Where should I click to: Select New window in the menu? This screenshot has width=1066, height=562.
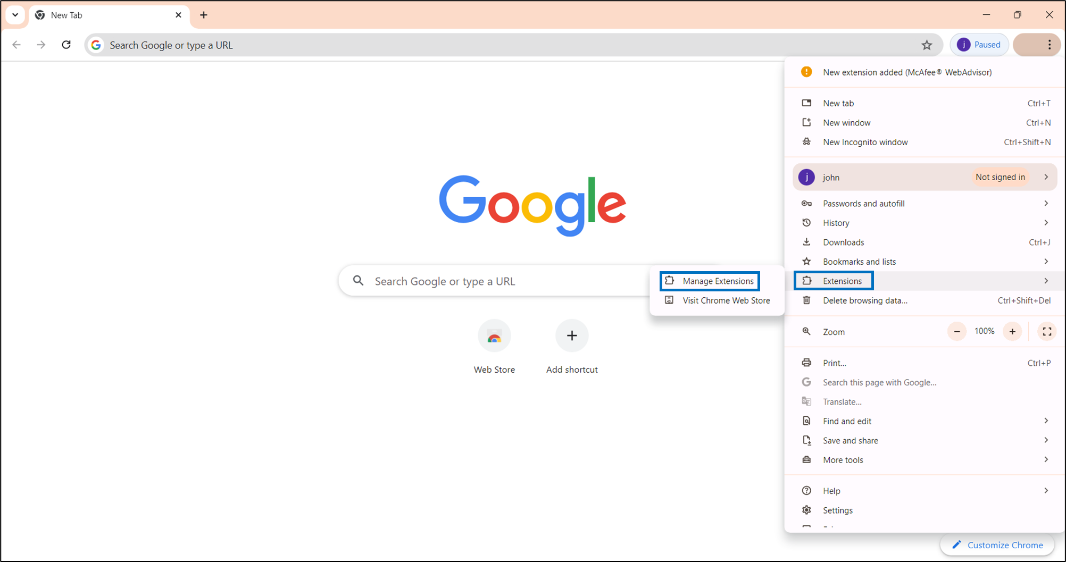pyautogui.click(x=925, y=123)
